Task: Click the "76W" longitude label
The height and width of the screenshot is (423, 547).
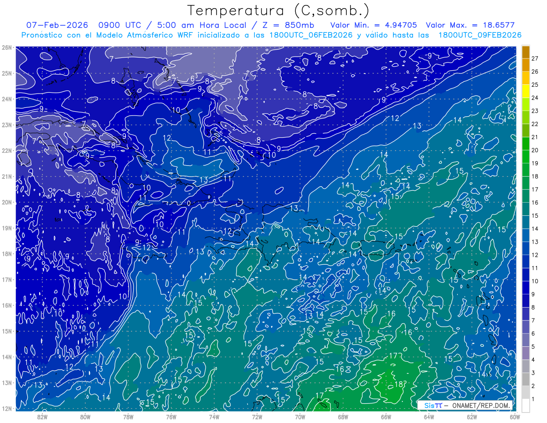Action: tap(171, 417)
